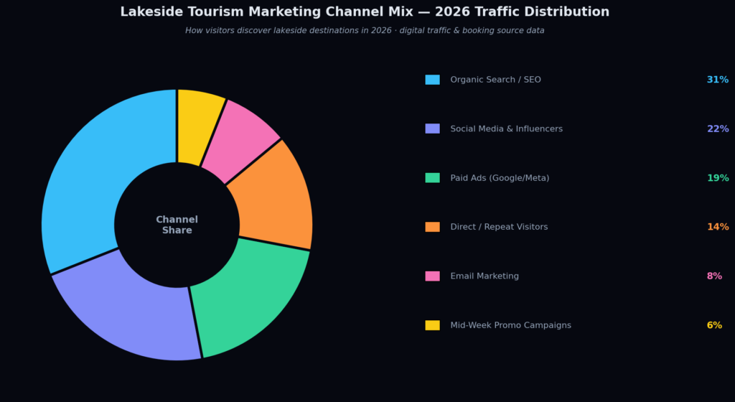Select the 'Organic Search / SEO' legend label
The height and width of the screenshot is (402, 735).
coord(495,80)
